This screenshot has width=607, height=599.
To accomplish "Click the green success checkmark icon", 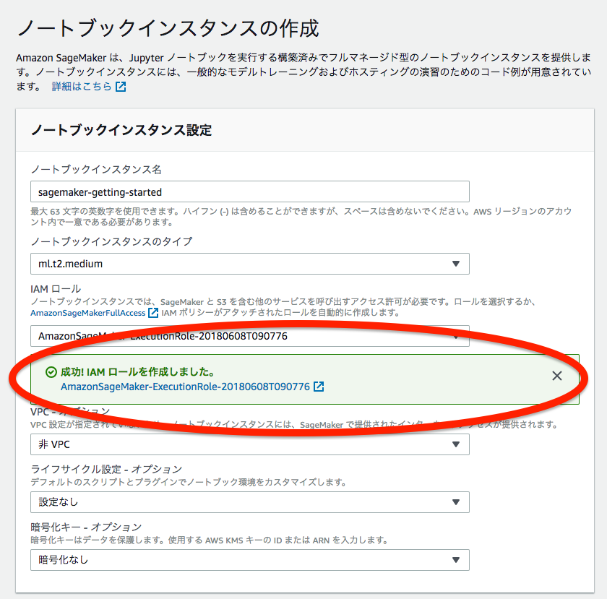I will click(51, 372).
